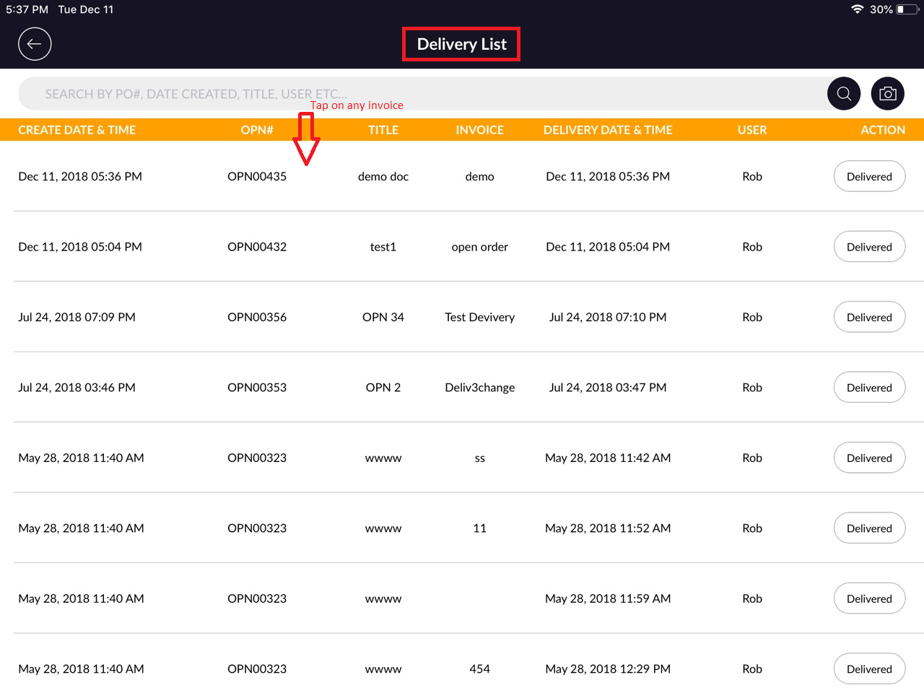Screen dimensions: 924x693
Task: Tap the Wi-Fi status icon
Action: point(857,9)
